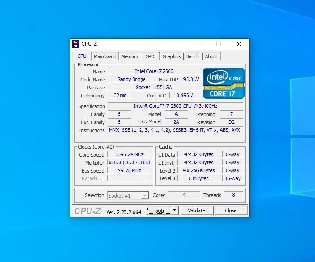
Task: Click the Validate button
Action: pyautogui.click(x=196, y=210)
